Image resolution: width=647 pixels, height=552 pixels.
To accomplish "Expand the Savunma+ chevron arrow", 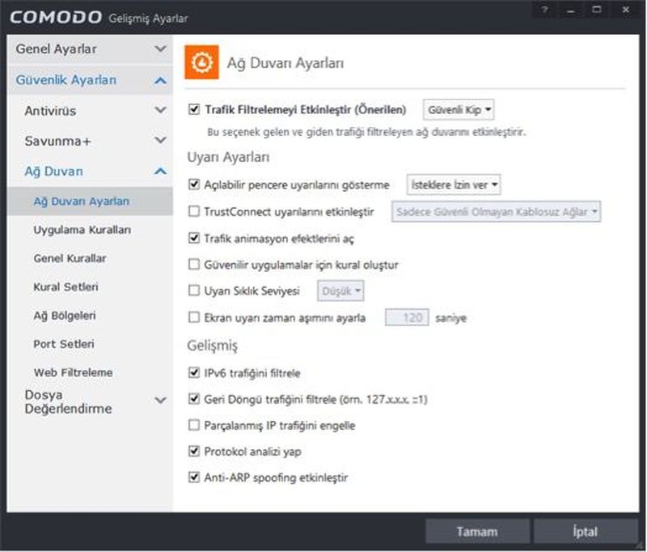I will (160, 141).
